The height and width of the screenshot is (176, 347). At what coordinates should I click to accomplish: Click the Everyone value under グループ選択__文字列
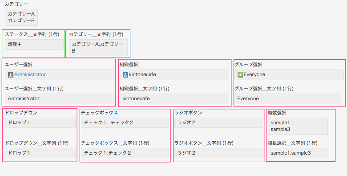click(x=248, y=98)
